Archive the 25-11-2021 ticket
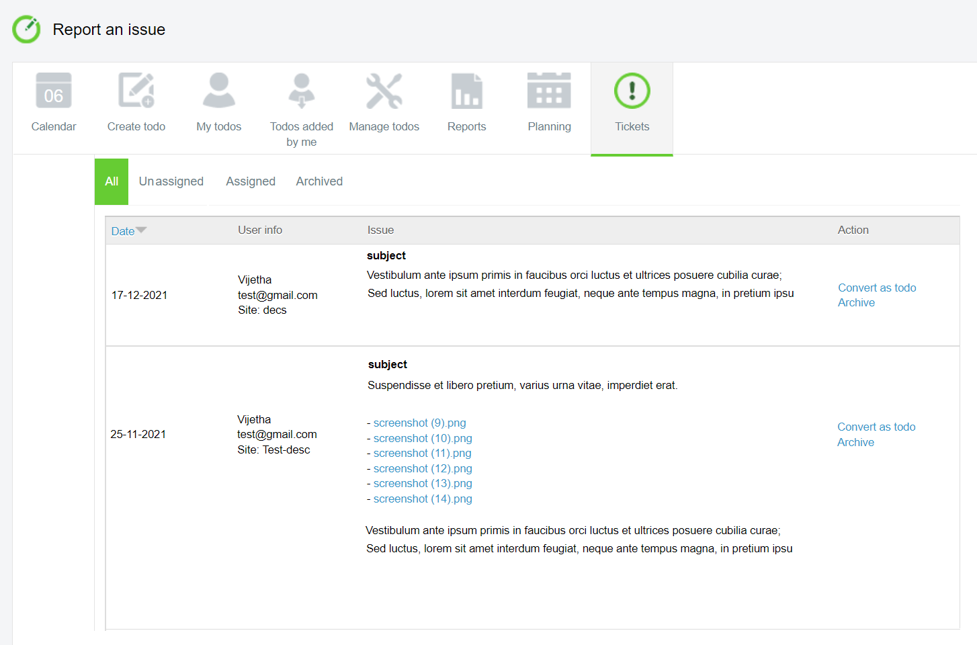Screen dimensions: 977x645 click(855, 442)
